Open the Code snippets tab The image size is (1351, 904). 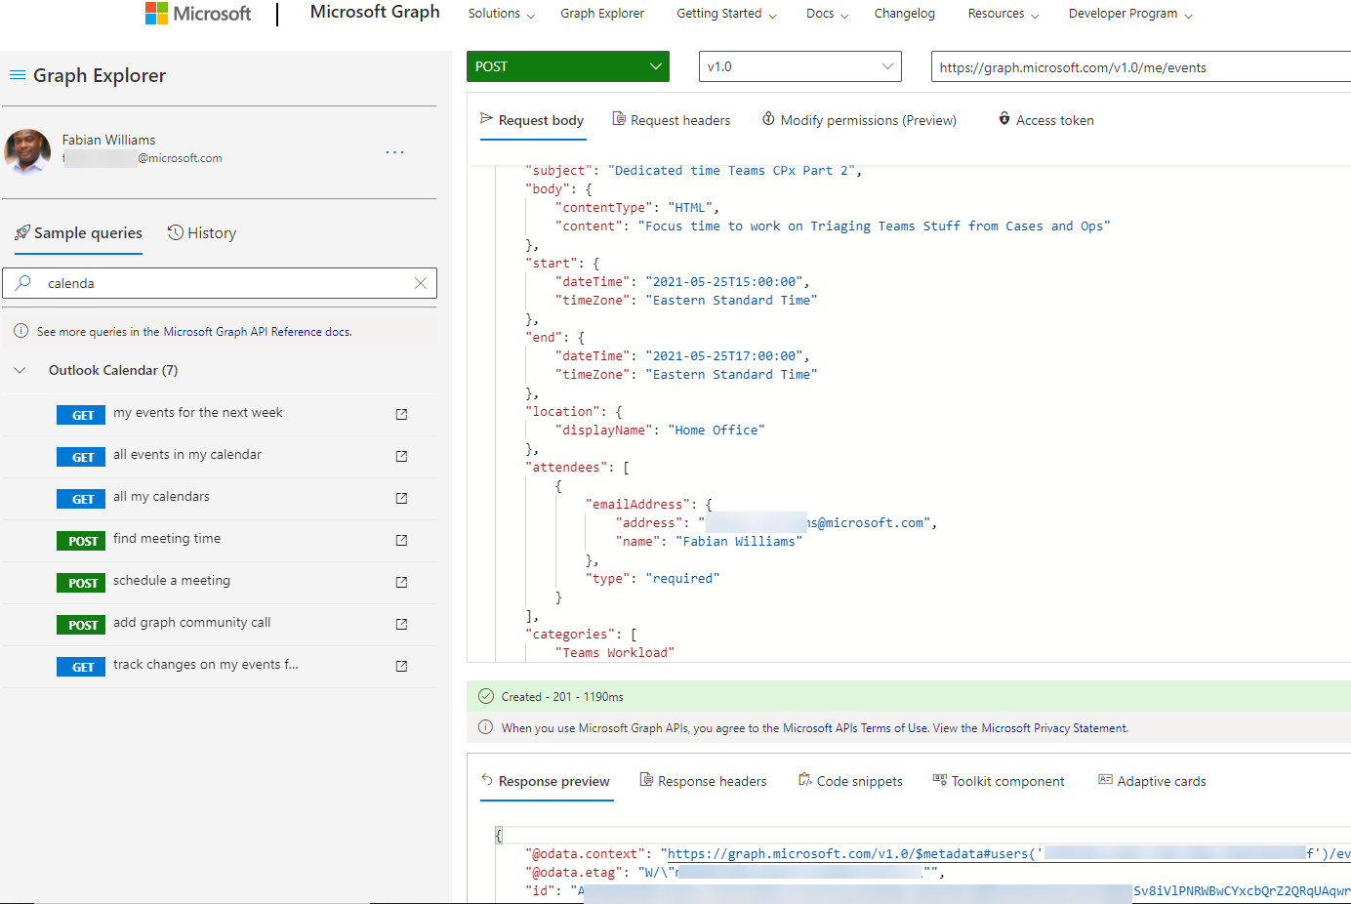(850, 781)
